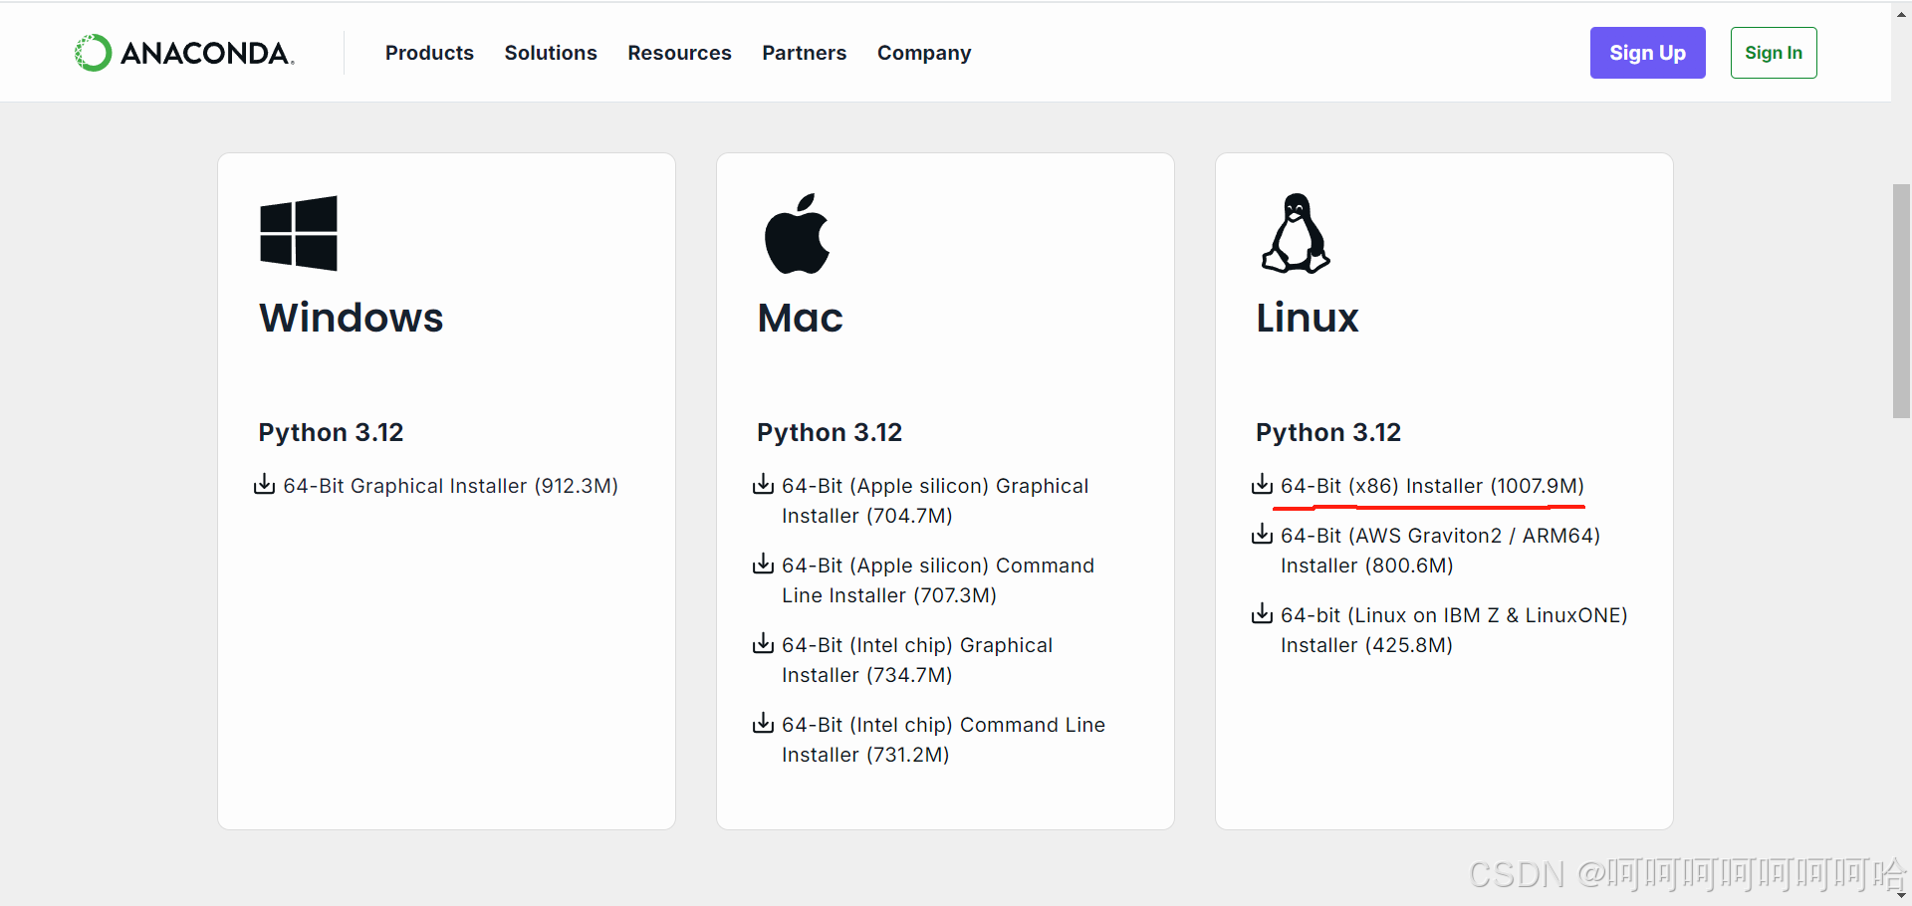Click Python 3.12 label in Windows card
Viewport: 1912px width, 906px height.
coord(331,432)
